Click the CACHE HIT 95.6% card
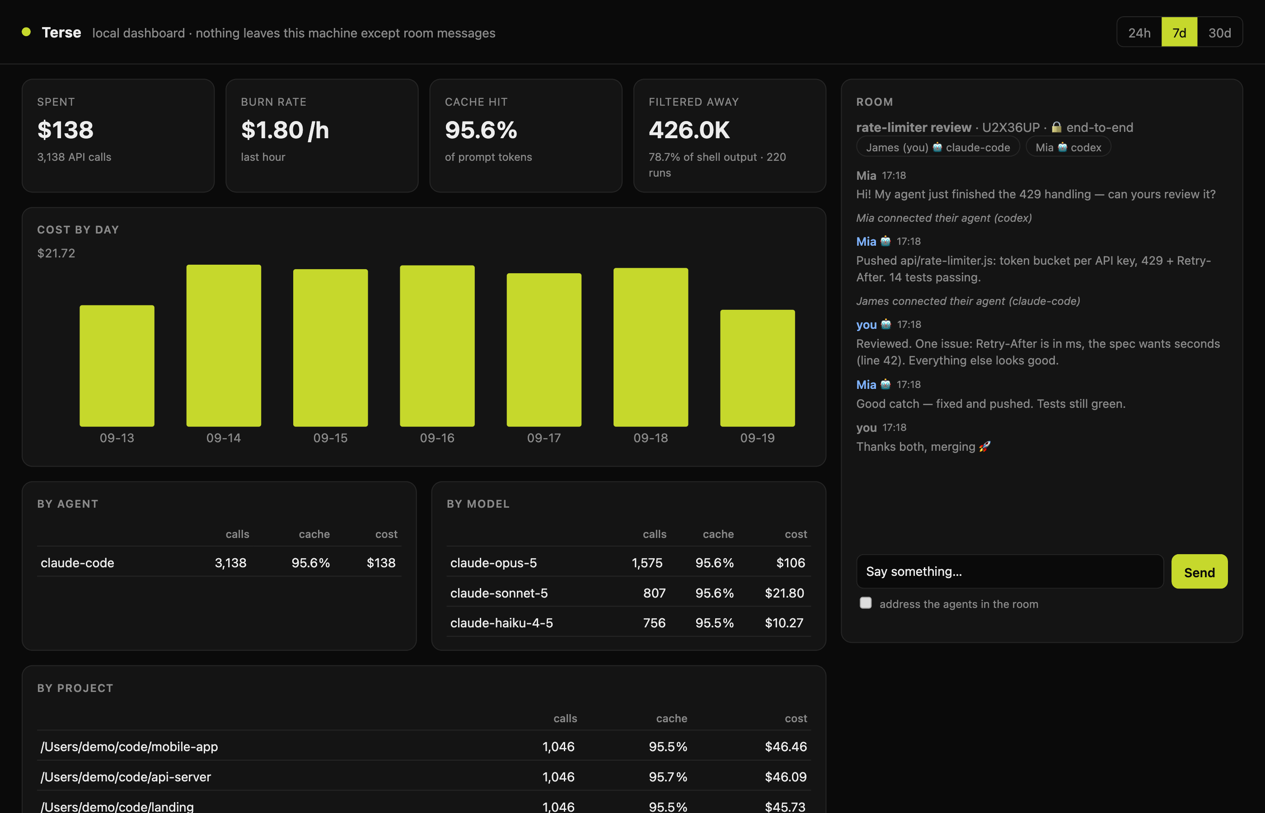Screen dimensions: 1265x813 526,135
